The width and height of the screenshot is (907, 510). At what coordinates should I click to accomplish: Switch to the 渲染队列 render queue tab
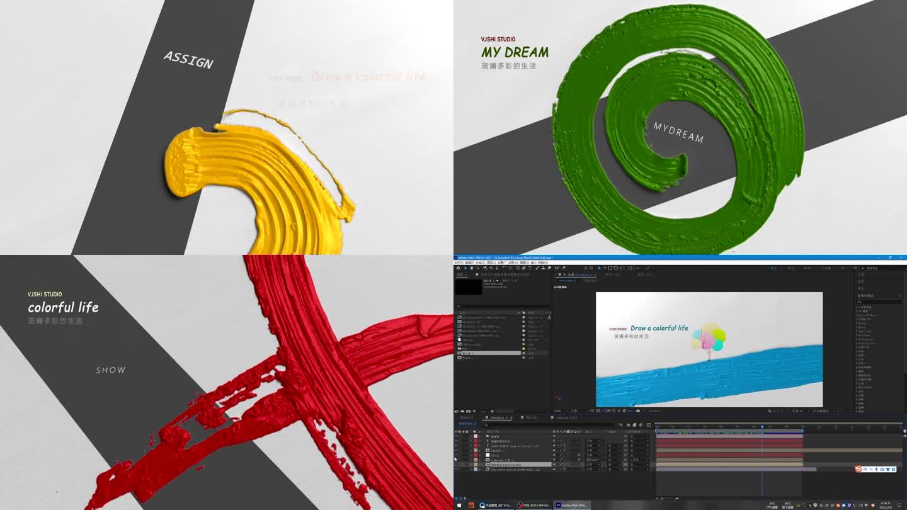click(467, 417)
